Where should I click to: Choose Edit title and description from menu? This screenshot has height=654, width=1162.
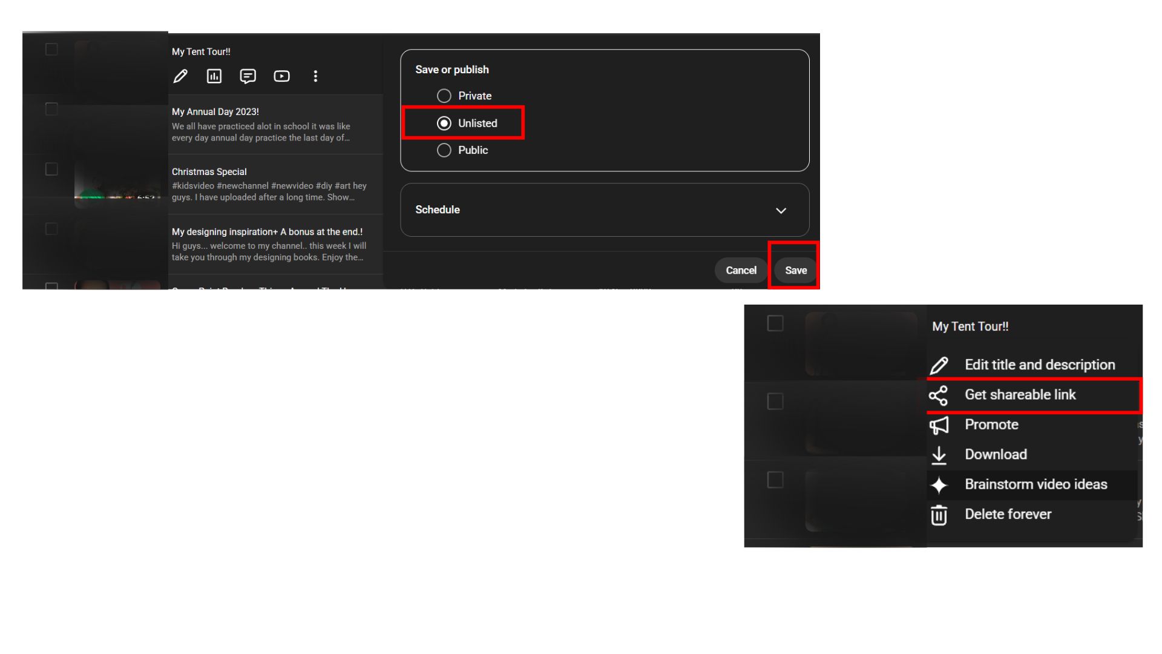(1040, 364)
